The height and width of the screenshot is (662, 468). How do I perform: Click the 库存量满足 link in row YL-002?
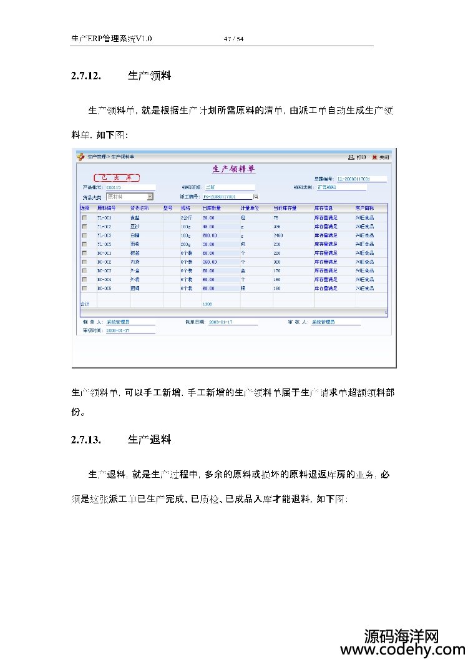(326, 227)
